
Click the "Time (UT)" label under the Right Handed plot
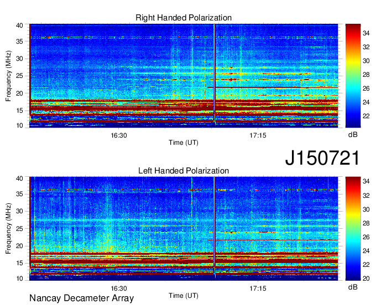184,143
